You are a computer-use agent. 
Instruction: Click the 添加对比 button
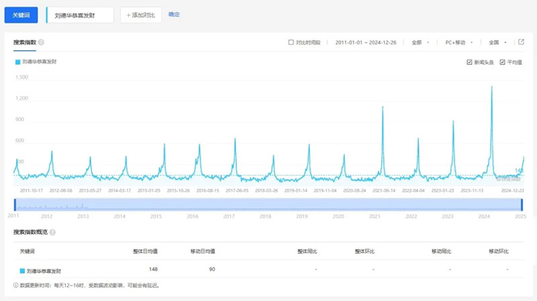click(141, 15)
